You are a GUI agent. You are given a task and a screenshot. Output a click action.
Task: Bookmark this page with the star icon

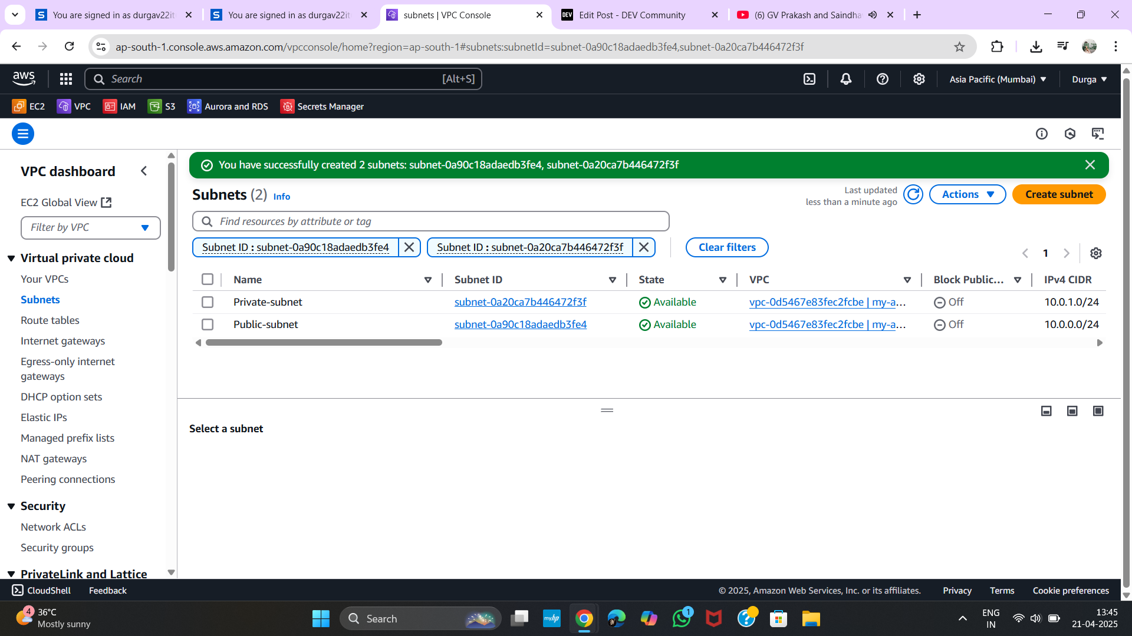(x=960, y=47)
